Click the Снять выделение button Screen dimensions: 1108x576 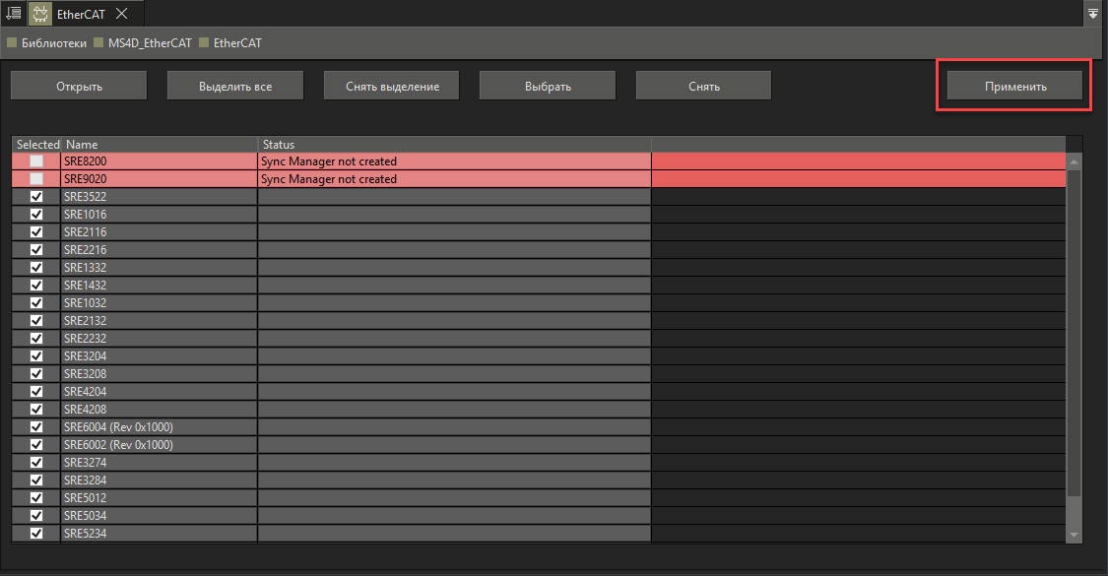click(392, 86)
